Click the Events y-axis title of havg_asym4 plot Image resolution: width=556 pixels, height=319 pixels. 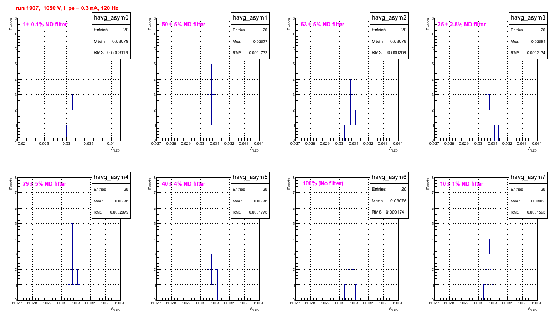tap(11, 183)
